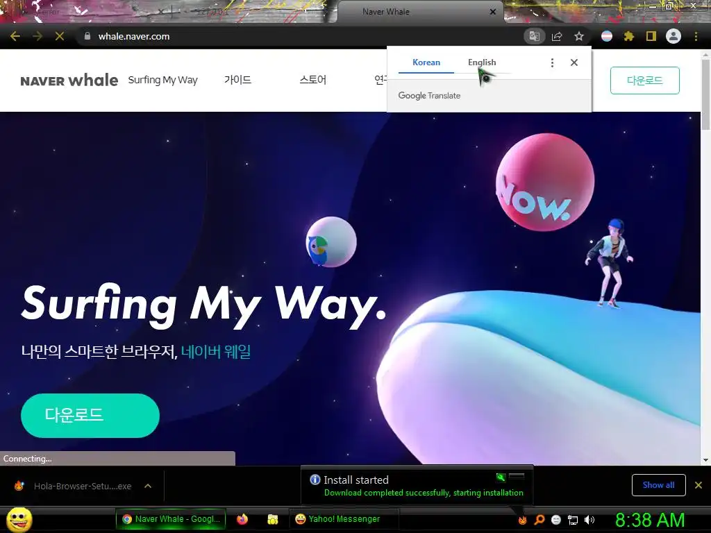This screenshot has height=533, width=711.
Task: Share this page icon
Action: pos(557,36)
